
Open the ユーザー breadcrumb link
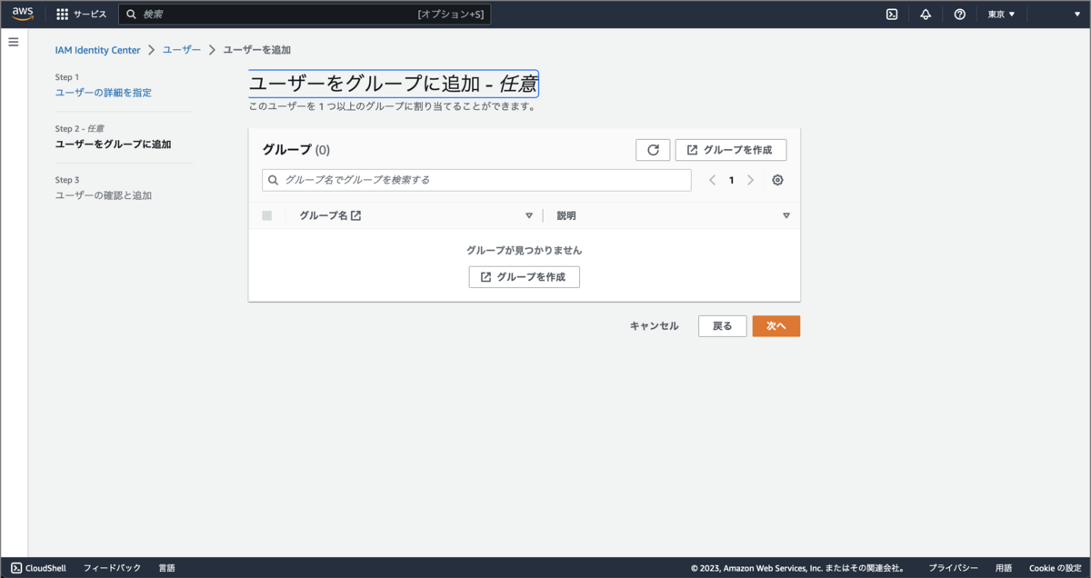coord(182,50)
